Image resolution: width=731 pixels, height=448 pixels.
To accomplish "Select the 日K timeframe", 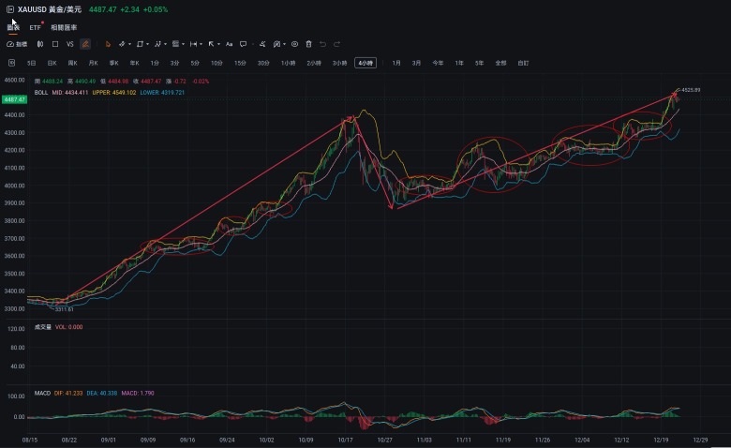I will coord(52,63).
